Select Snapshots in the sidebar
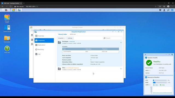175x98 pixels. tap(44, 41)
